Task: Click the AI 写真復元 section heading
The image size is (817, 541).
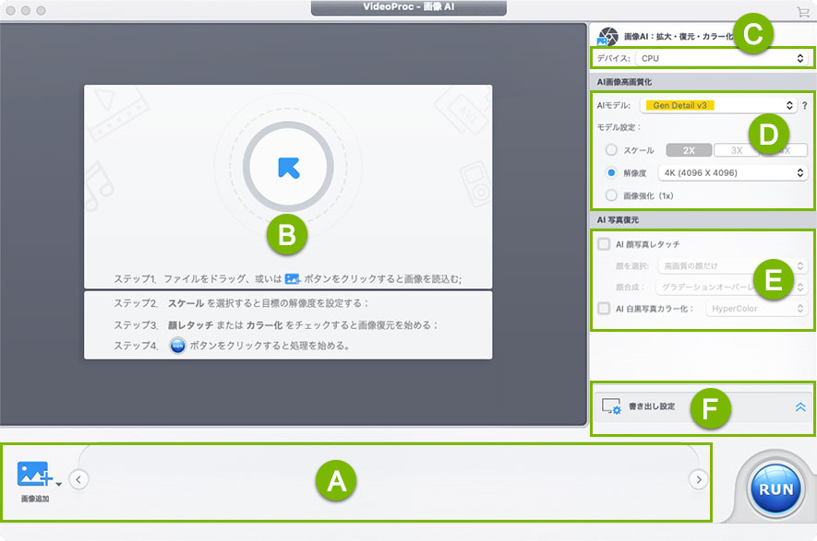Action: click(618, 219)
